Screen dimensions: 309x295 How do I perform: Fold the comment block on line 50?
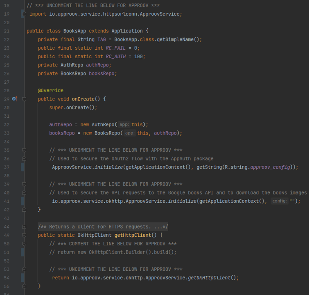[24, 244]
